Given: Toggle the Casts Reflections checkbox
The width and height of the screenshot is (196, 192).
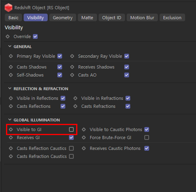Looking at the screenshot, I should pos(63,106).
